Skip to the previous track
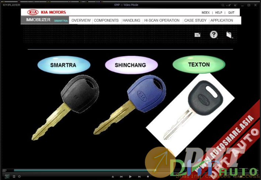261x180 pixels. pos(121,177)
